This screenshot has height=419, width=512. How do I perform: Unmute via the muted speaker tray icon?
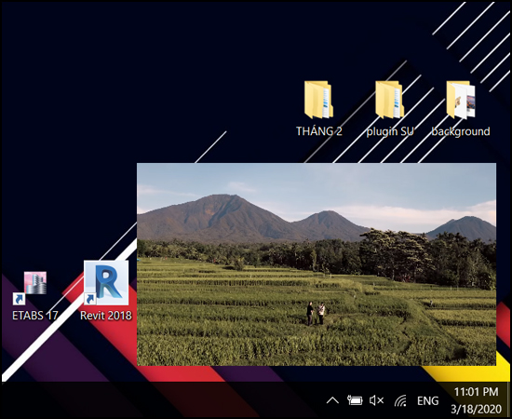(376, 400)
